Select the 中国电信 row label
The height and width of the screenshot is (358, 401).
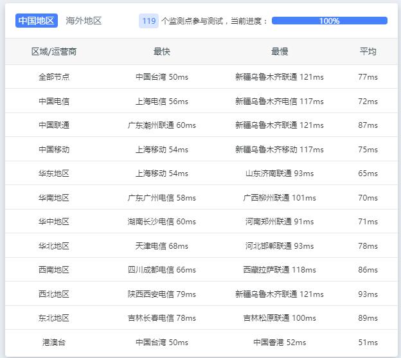click(x=54, y=102)
